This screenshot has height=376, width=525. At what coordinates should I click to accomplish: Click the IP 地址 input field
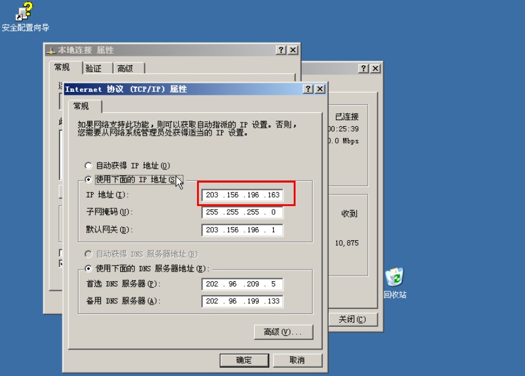[x=243, y=195]
